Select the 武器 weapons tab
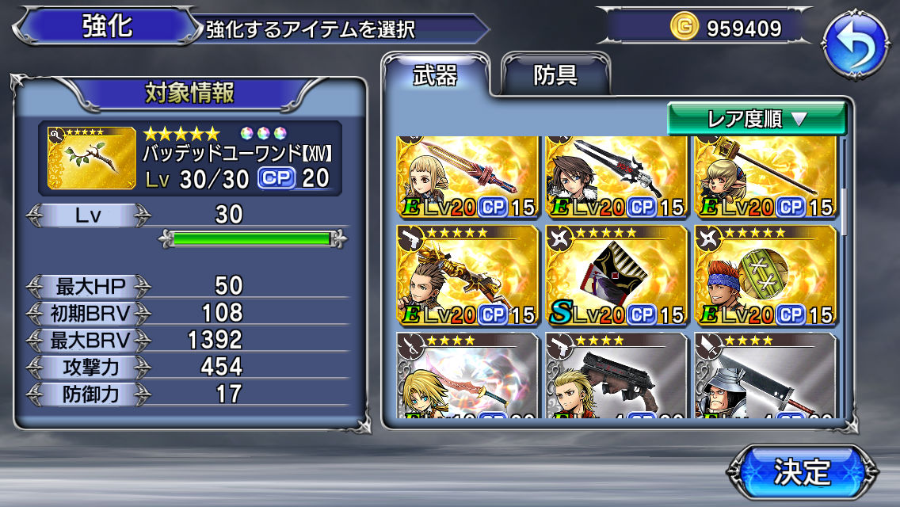 pos(436,74)
